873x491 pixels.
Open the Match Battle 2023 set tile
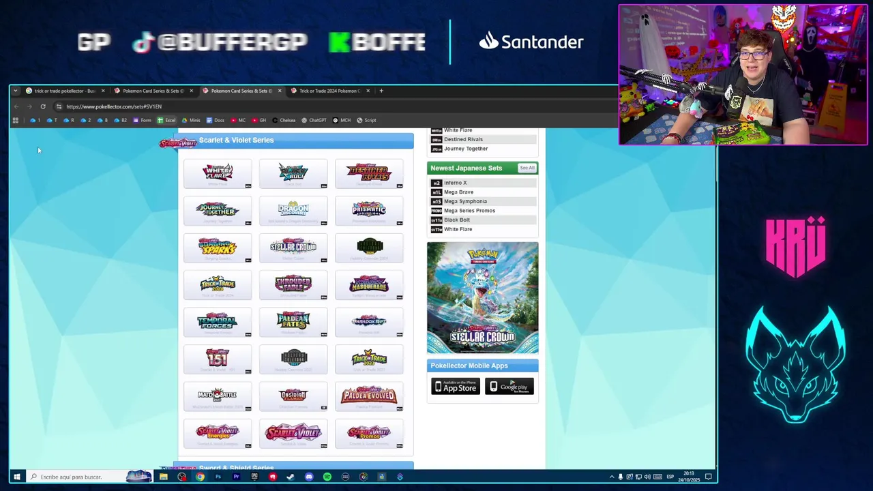click(x=218, y=397)
